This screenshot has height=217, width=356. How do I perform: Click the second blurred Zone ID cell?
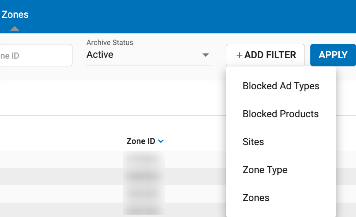(144, 176)
